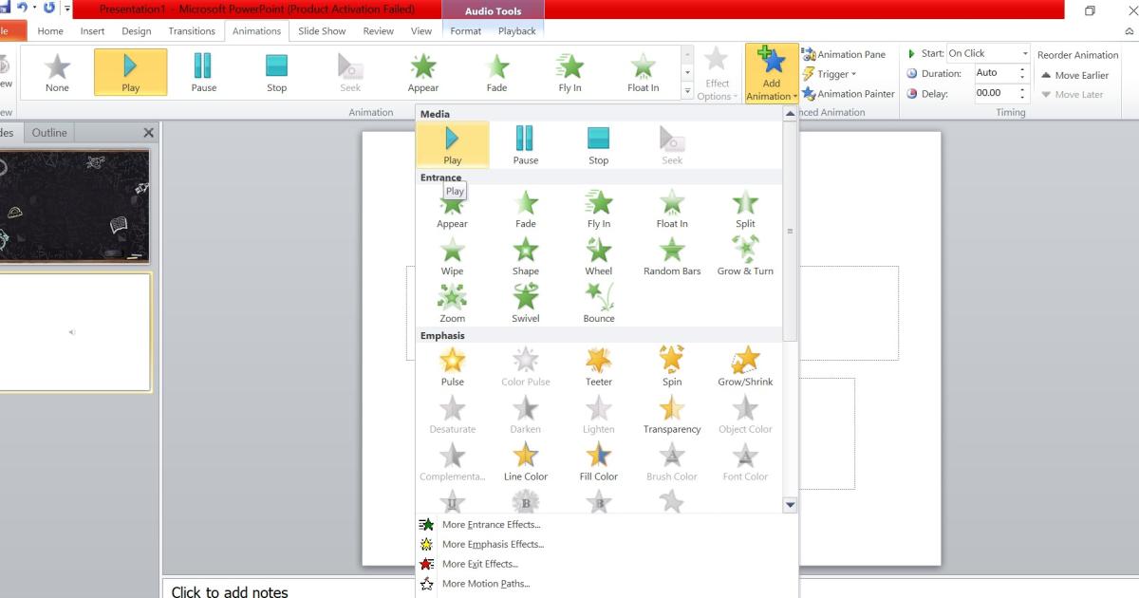Add Fade entrance effect in the dropdown
The height and width of the screenshot is (598, 1139).
526,209
